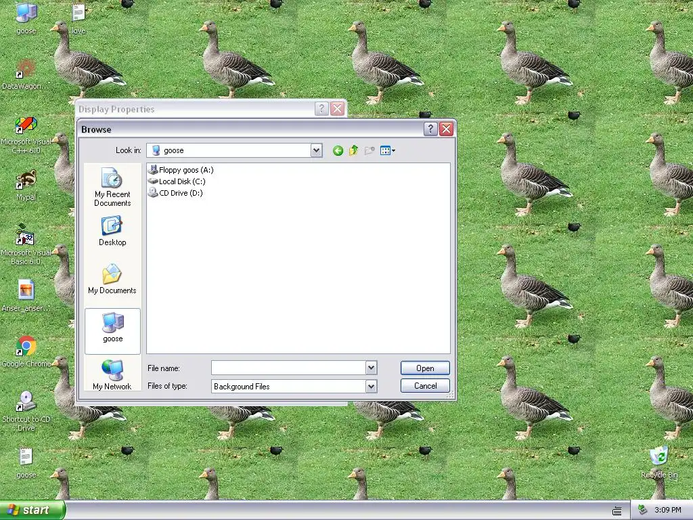
Task: Click the system tray icon beside the clock
Action: [643, 511]
